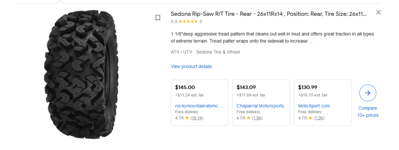Open View product details link
Screen dimensions: 399x150
191,67
